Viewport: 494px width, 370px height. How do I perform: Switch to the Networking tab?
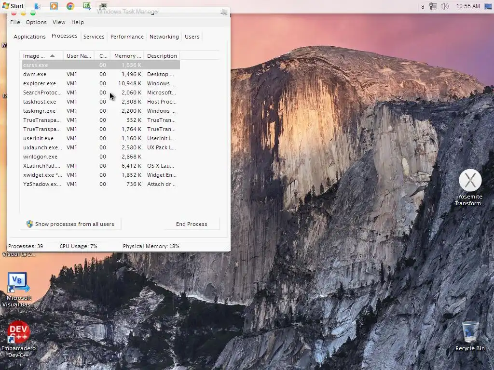[x=164, y=37]
